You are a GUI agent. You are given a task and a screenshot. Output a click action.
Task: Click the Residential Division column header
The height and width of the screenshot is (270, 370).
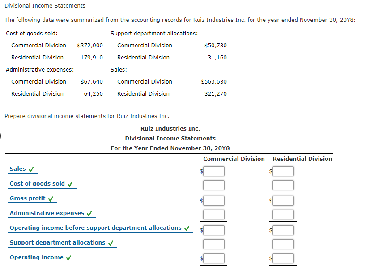302,159
